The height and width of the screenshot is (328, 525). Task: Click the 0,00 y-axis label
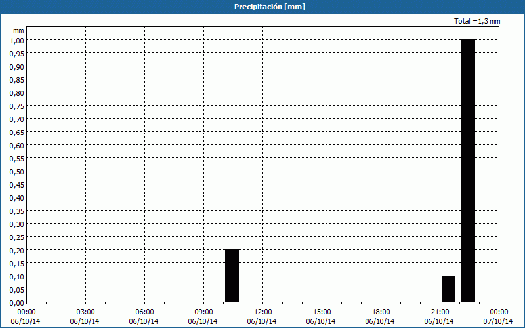[17, 302]
